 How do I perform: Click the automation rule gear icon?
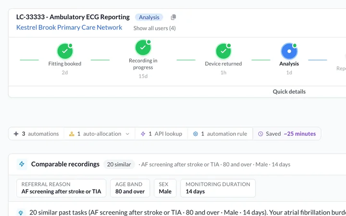pyautogui.click(x=196, y=134)
